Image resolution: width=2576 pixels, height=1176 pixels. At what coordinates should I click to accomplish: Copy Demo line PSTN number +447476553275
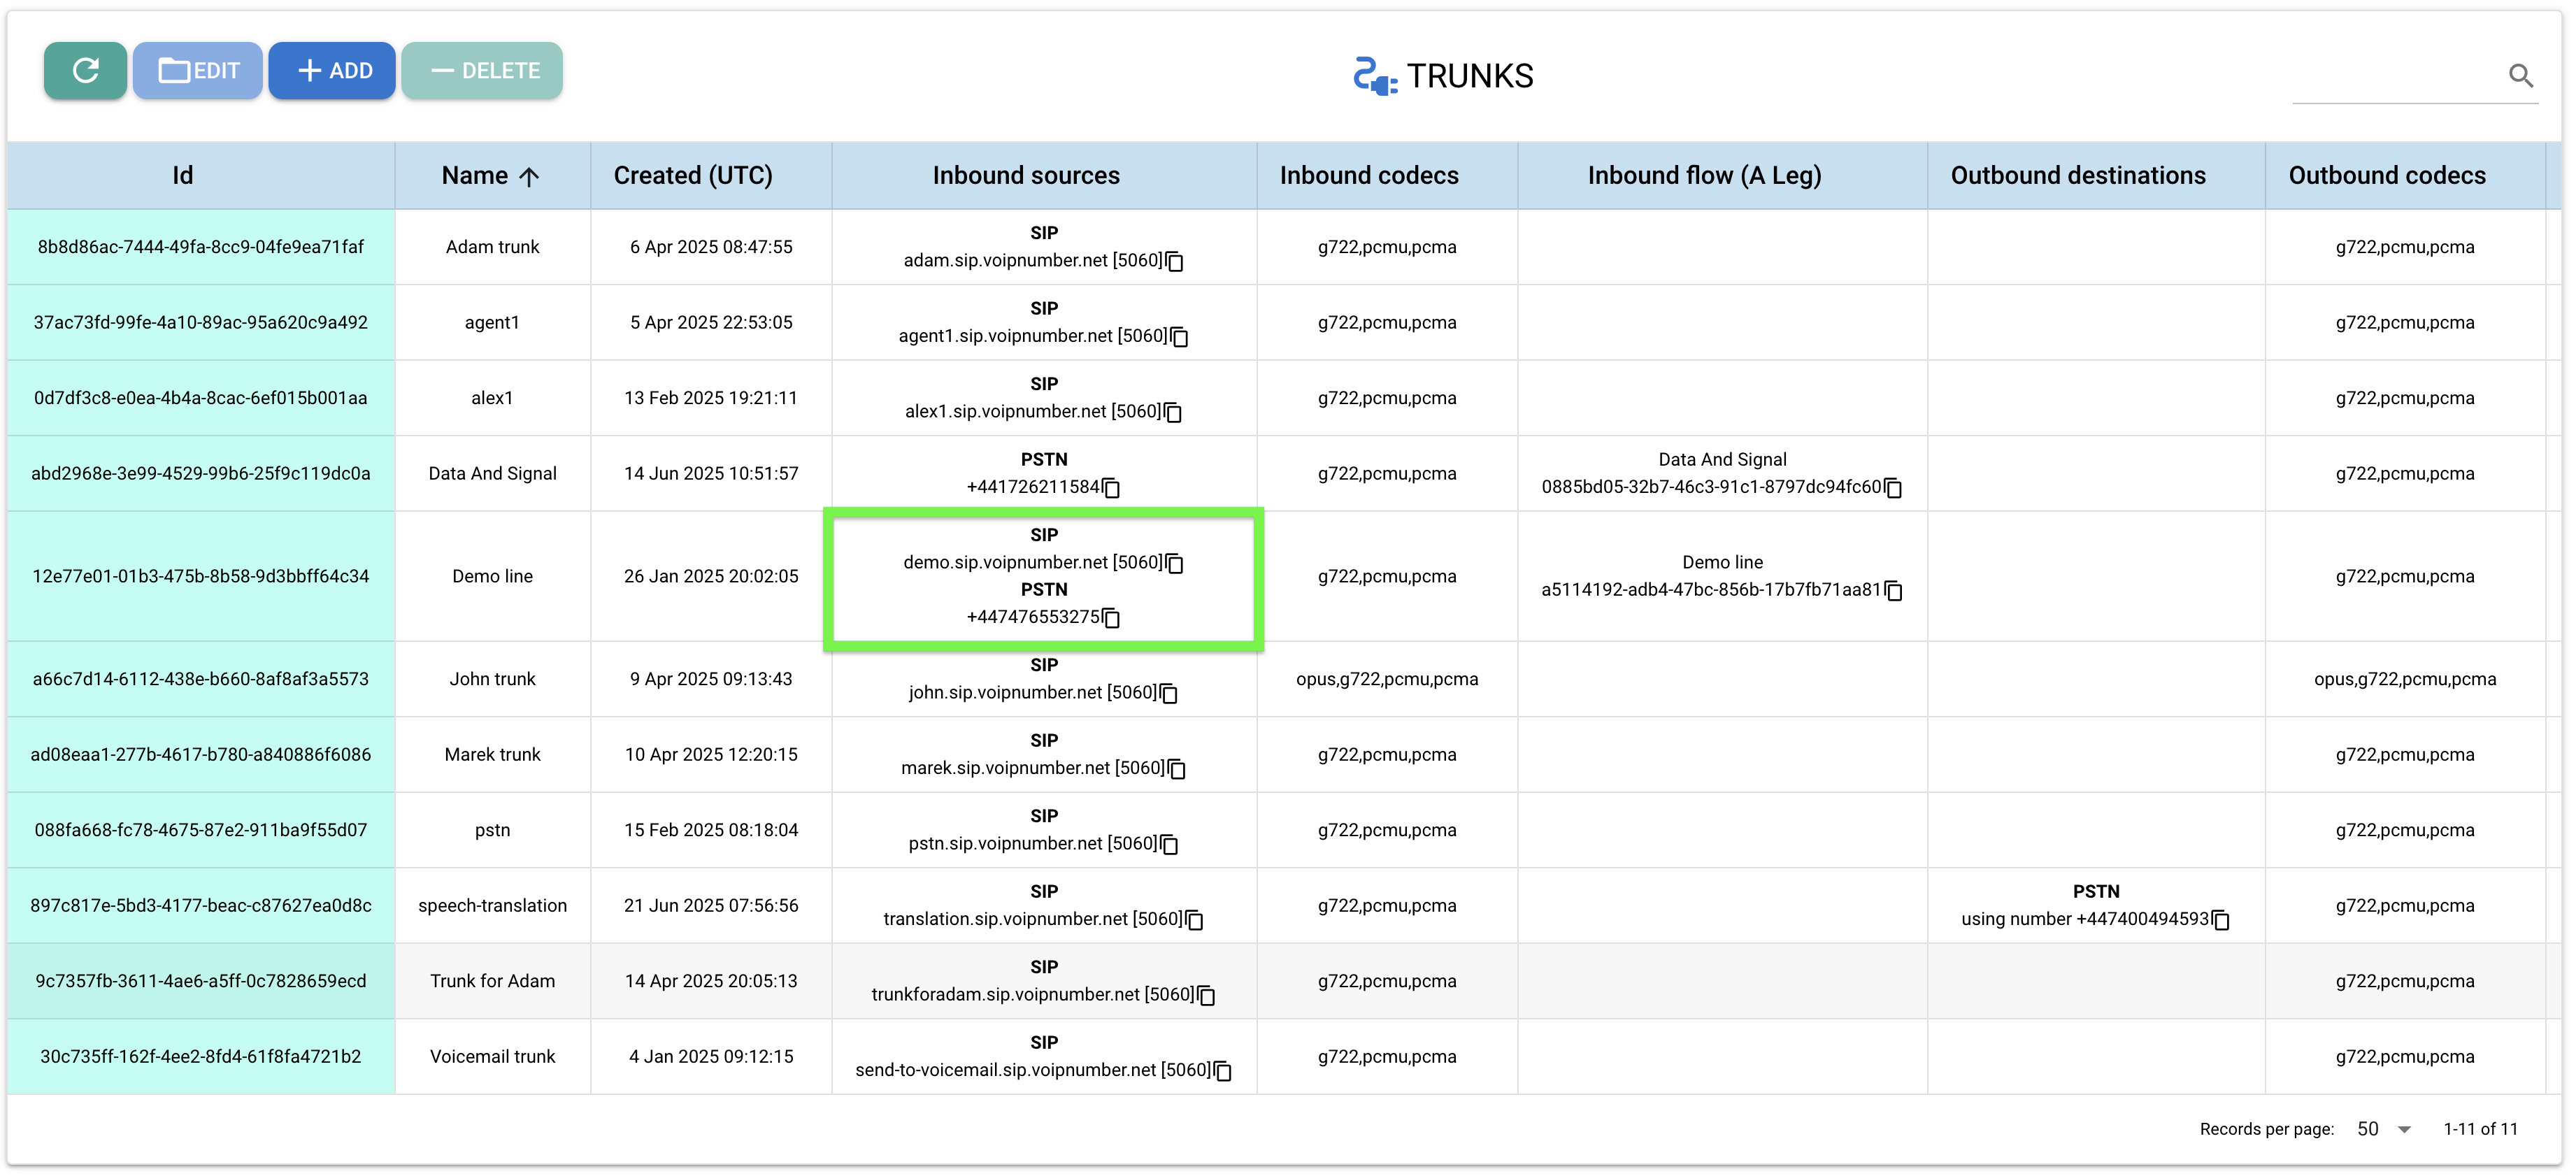[x=1111, y=618]
